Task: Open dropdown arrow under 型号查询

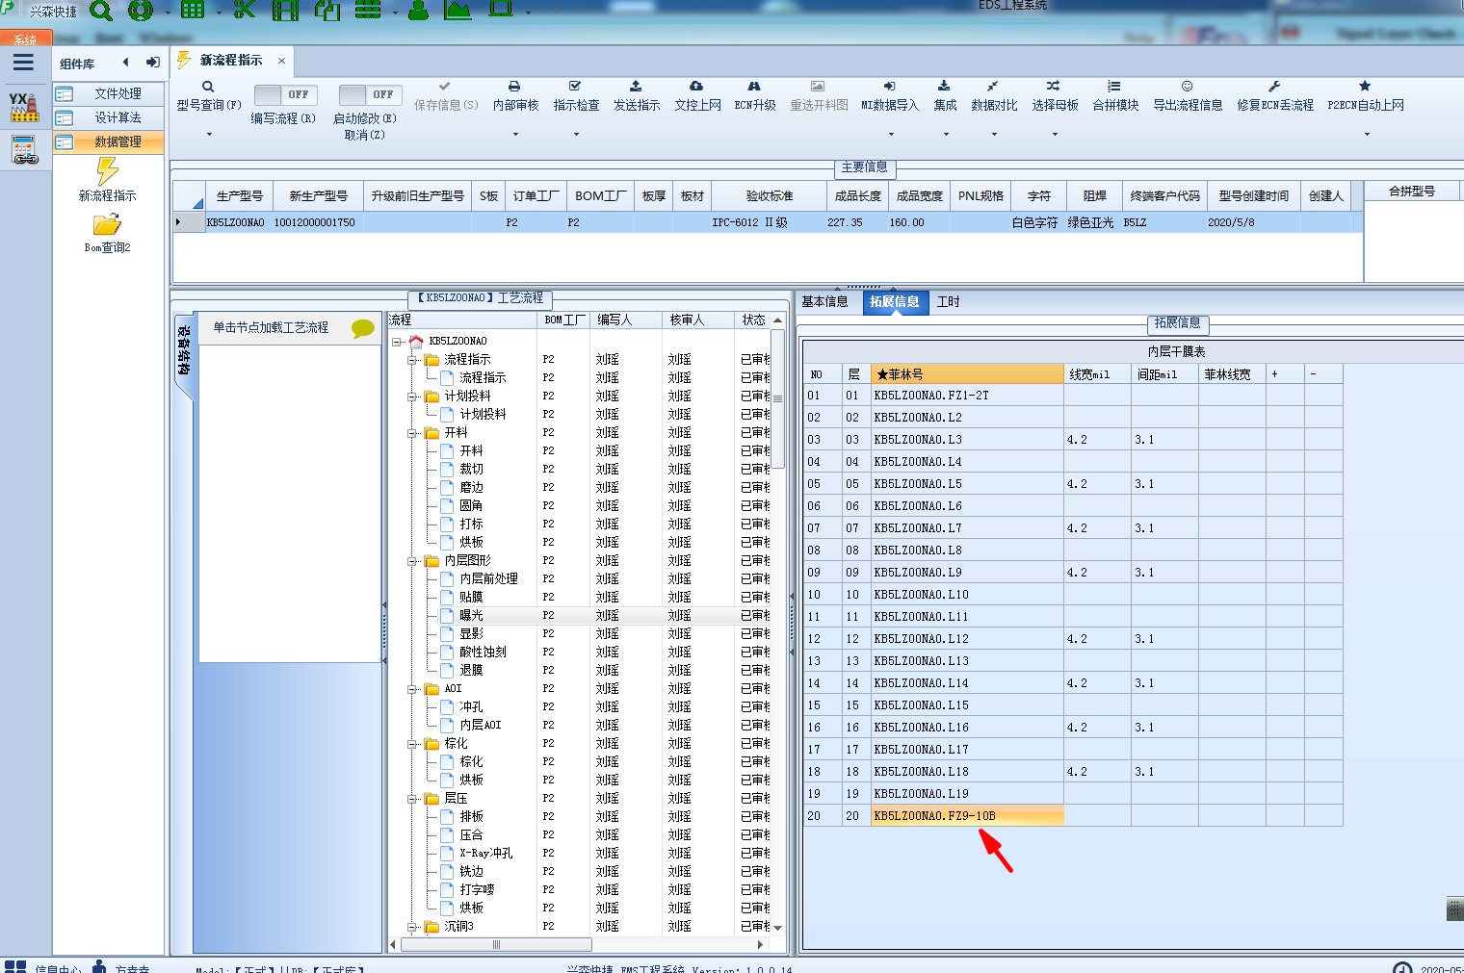Action: coord(209,135)
